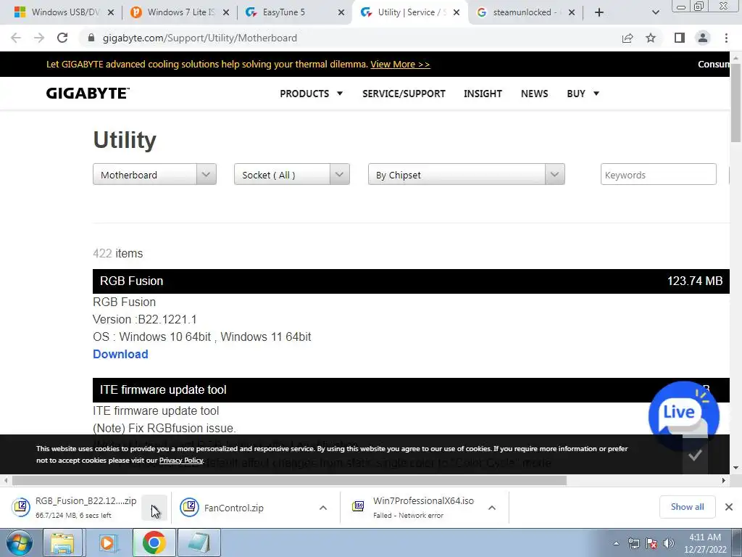Click the Keywords search field
742x557 pixels.
(658, 174)
